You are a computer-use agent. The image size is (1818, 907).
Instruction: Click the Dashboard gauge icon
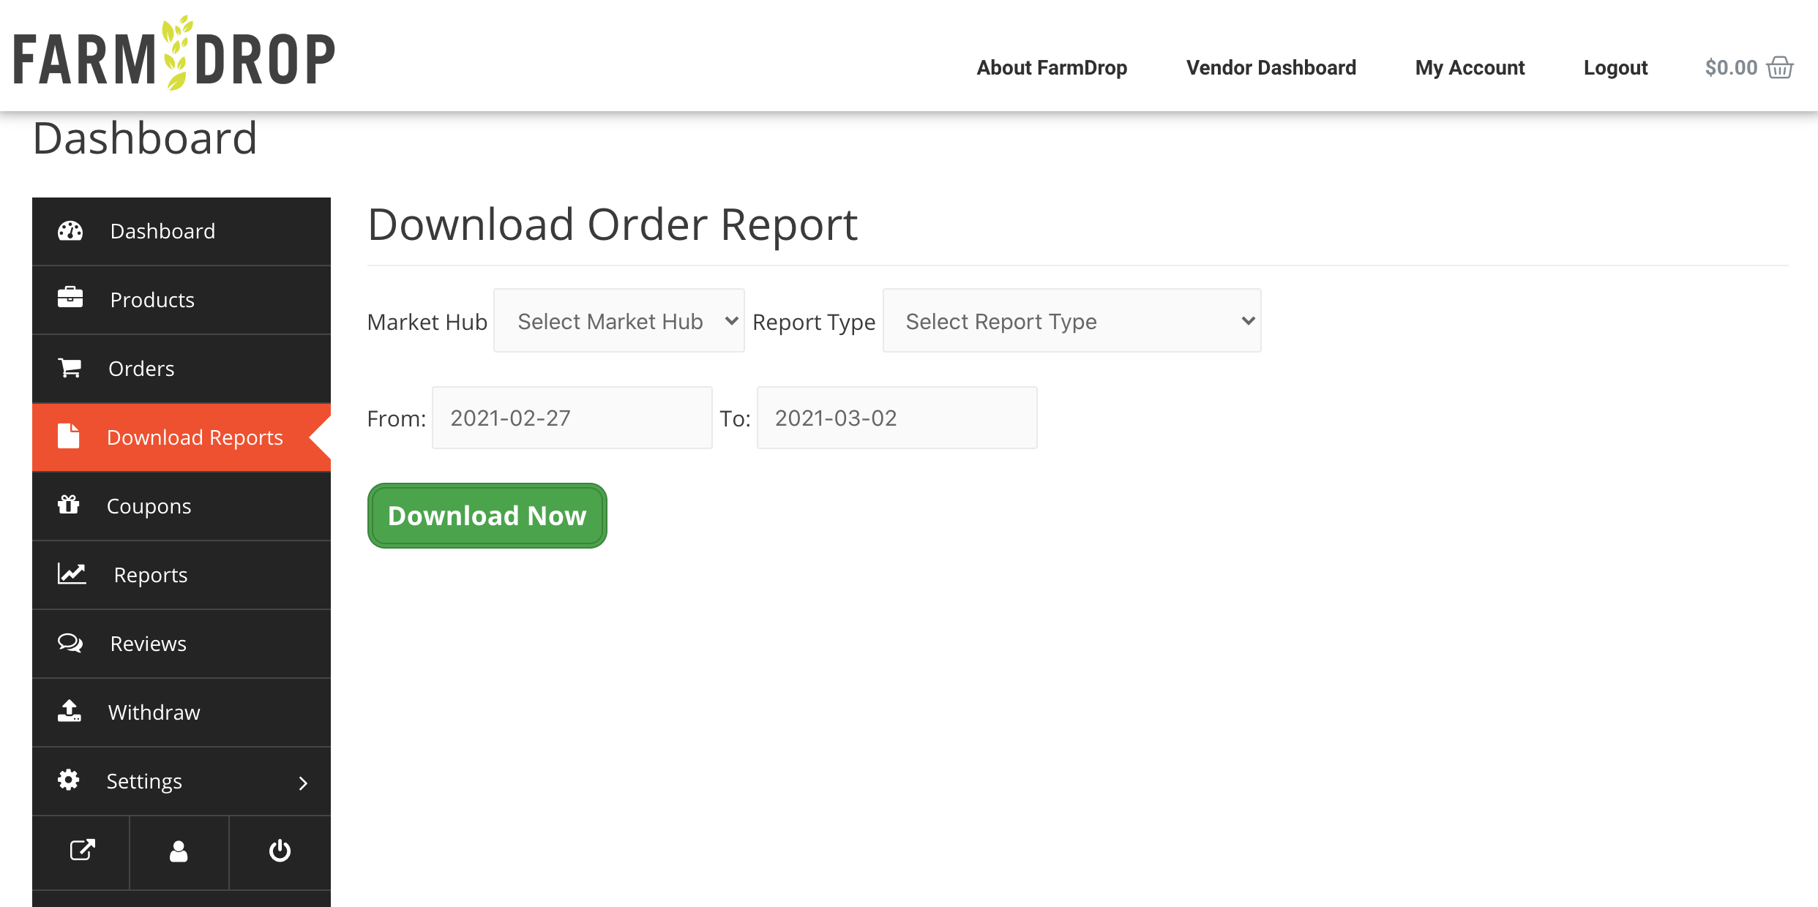pos(70,231)
